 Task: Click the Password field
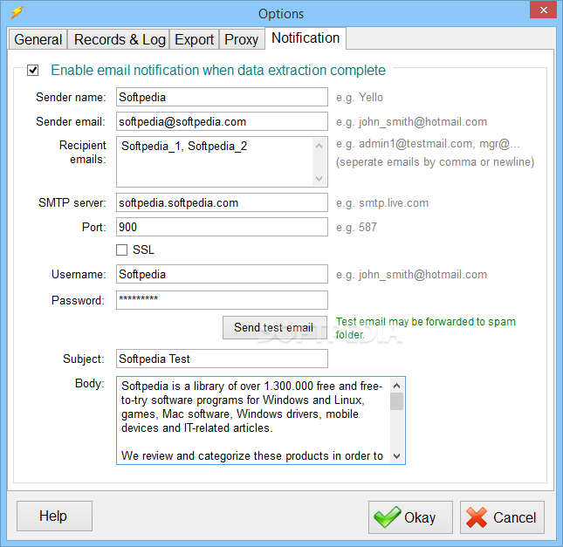click(222, 300)
